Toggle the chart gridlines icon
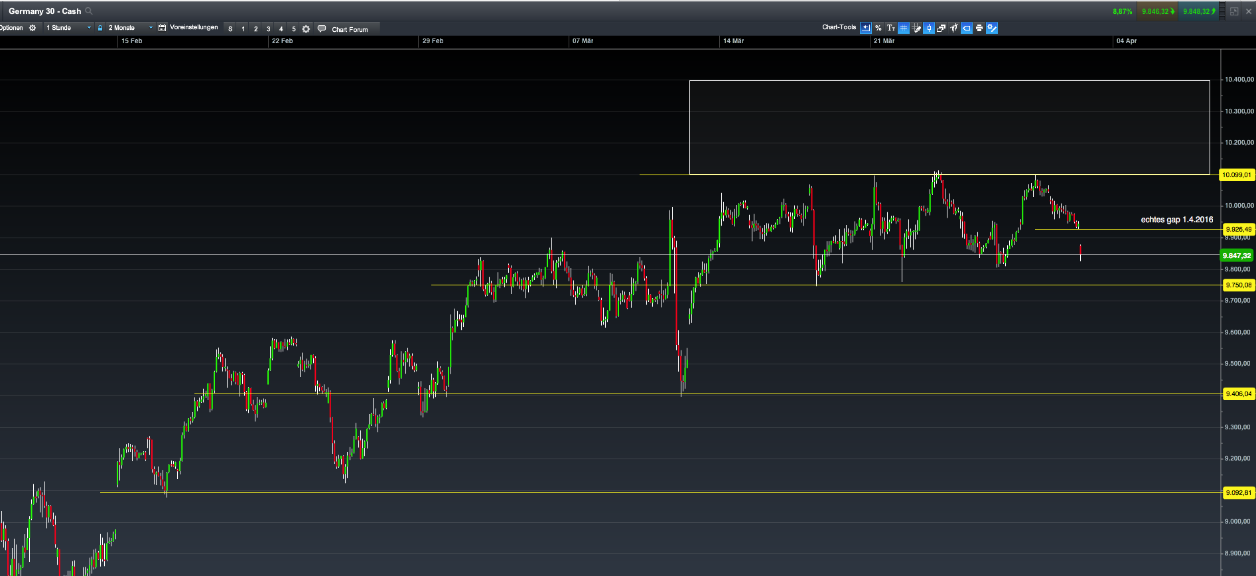The image size is (1256, 576). [904, 28]
